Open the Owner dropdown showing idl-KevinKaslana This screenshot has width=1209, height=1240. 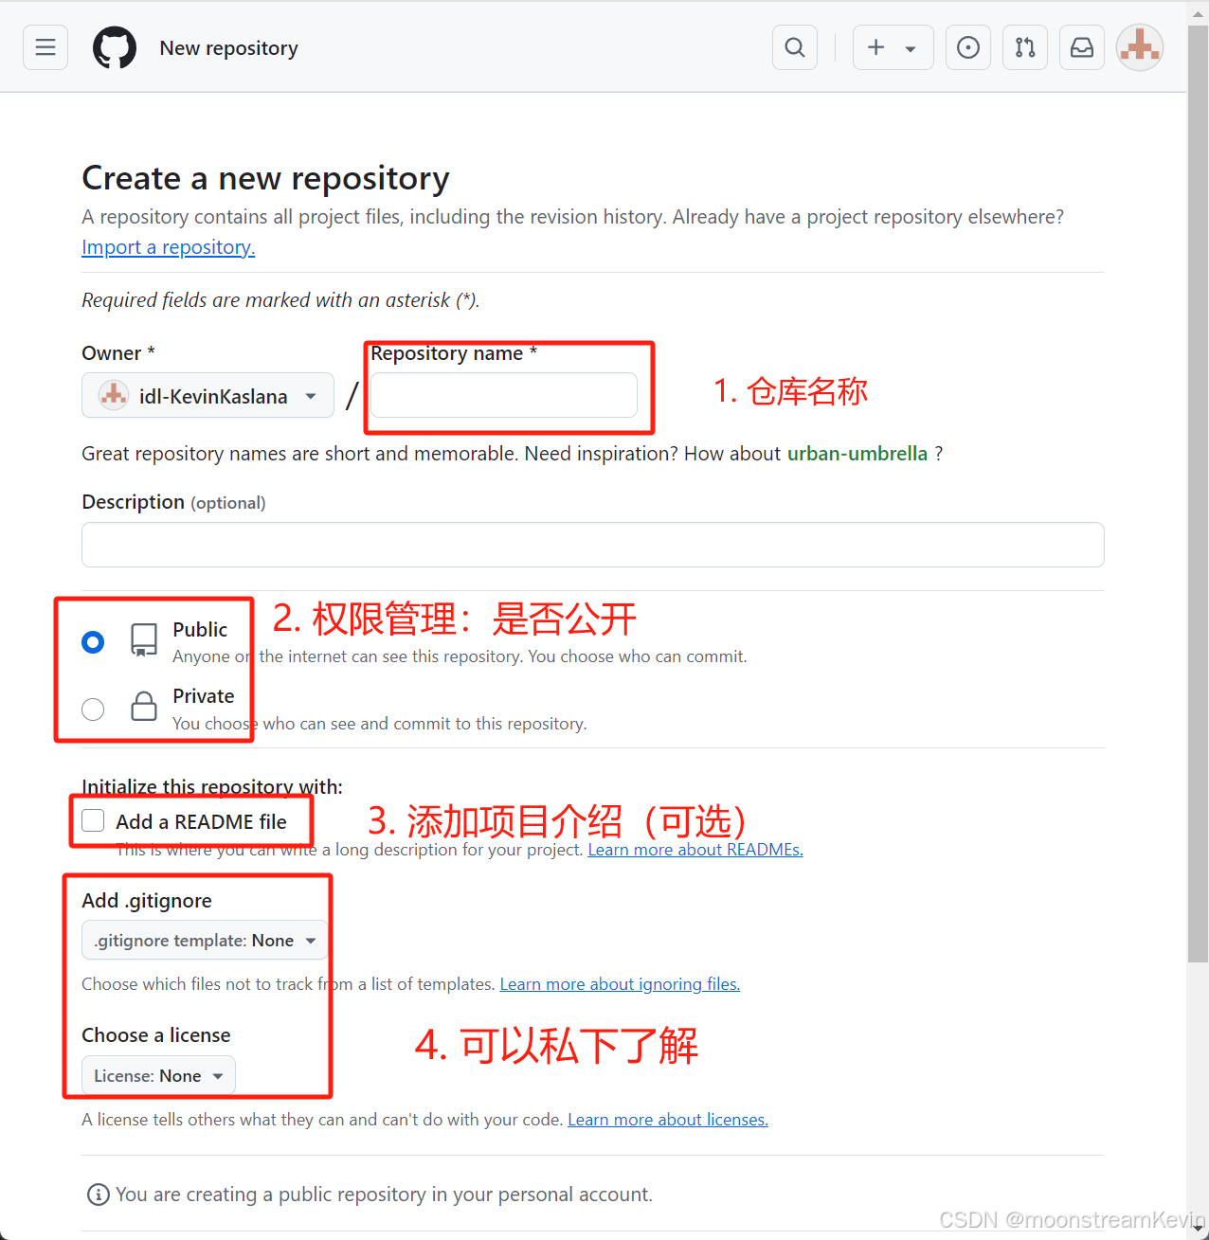coord(208,395)
